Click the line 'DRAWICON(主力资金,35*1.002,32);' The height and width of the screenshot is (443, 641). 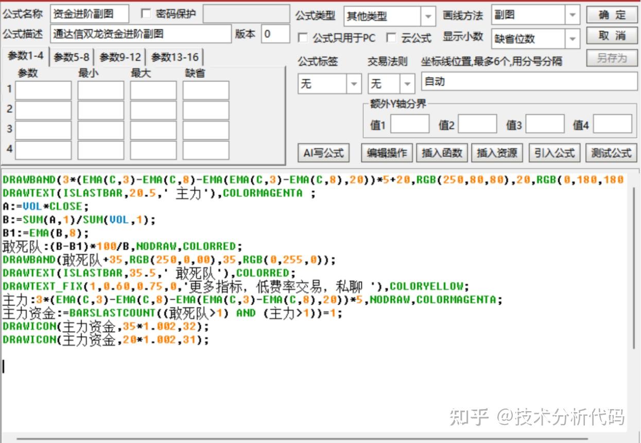pyautogui.click(x=106, y=326)
